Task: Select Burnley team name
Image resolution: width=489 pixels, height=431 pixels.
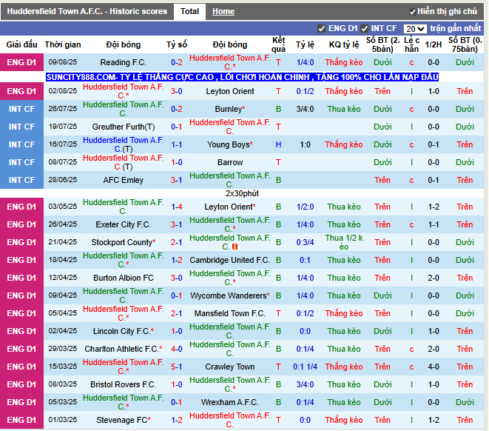Action: (229, 110)
